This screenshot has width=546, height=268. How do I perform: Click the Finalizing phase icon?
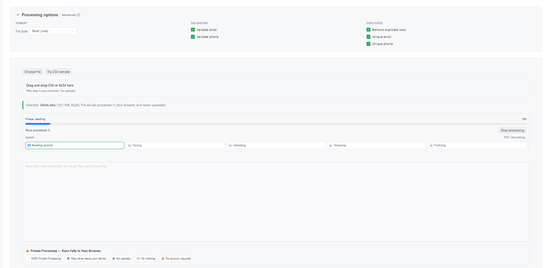pyautogui.click(x=431, y=145)
